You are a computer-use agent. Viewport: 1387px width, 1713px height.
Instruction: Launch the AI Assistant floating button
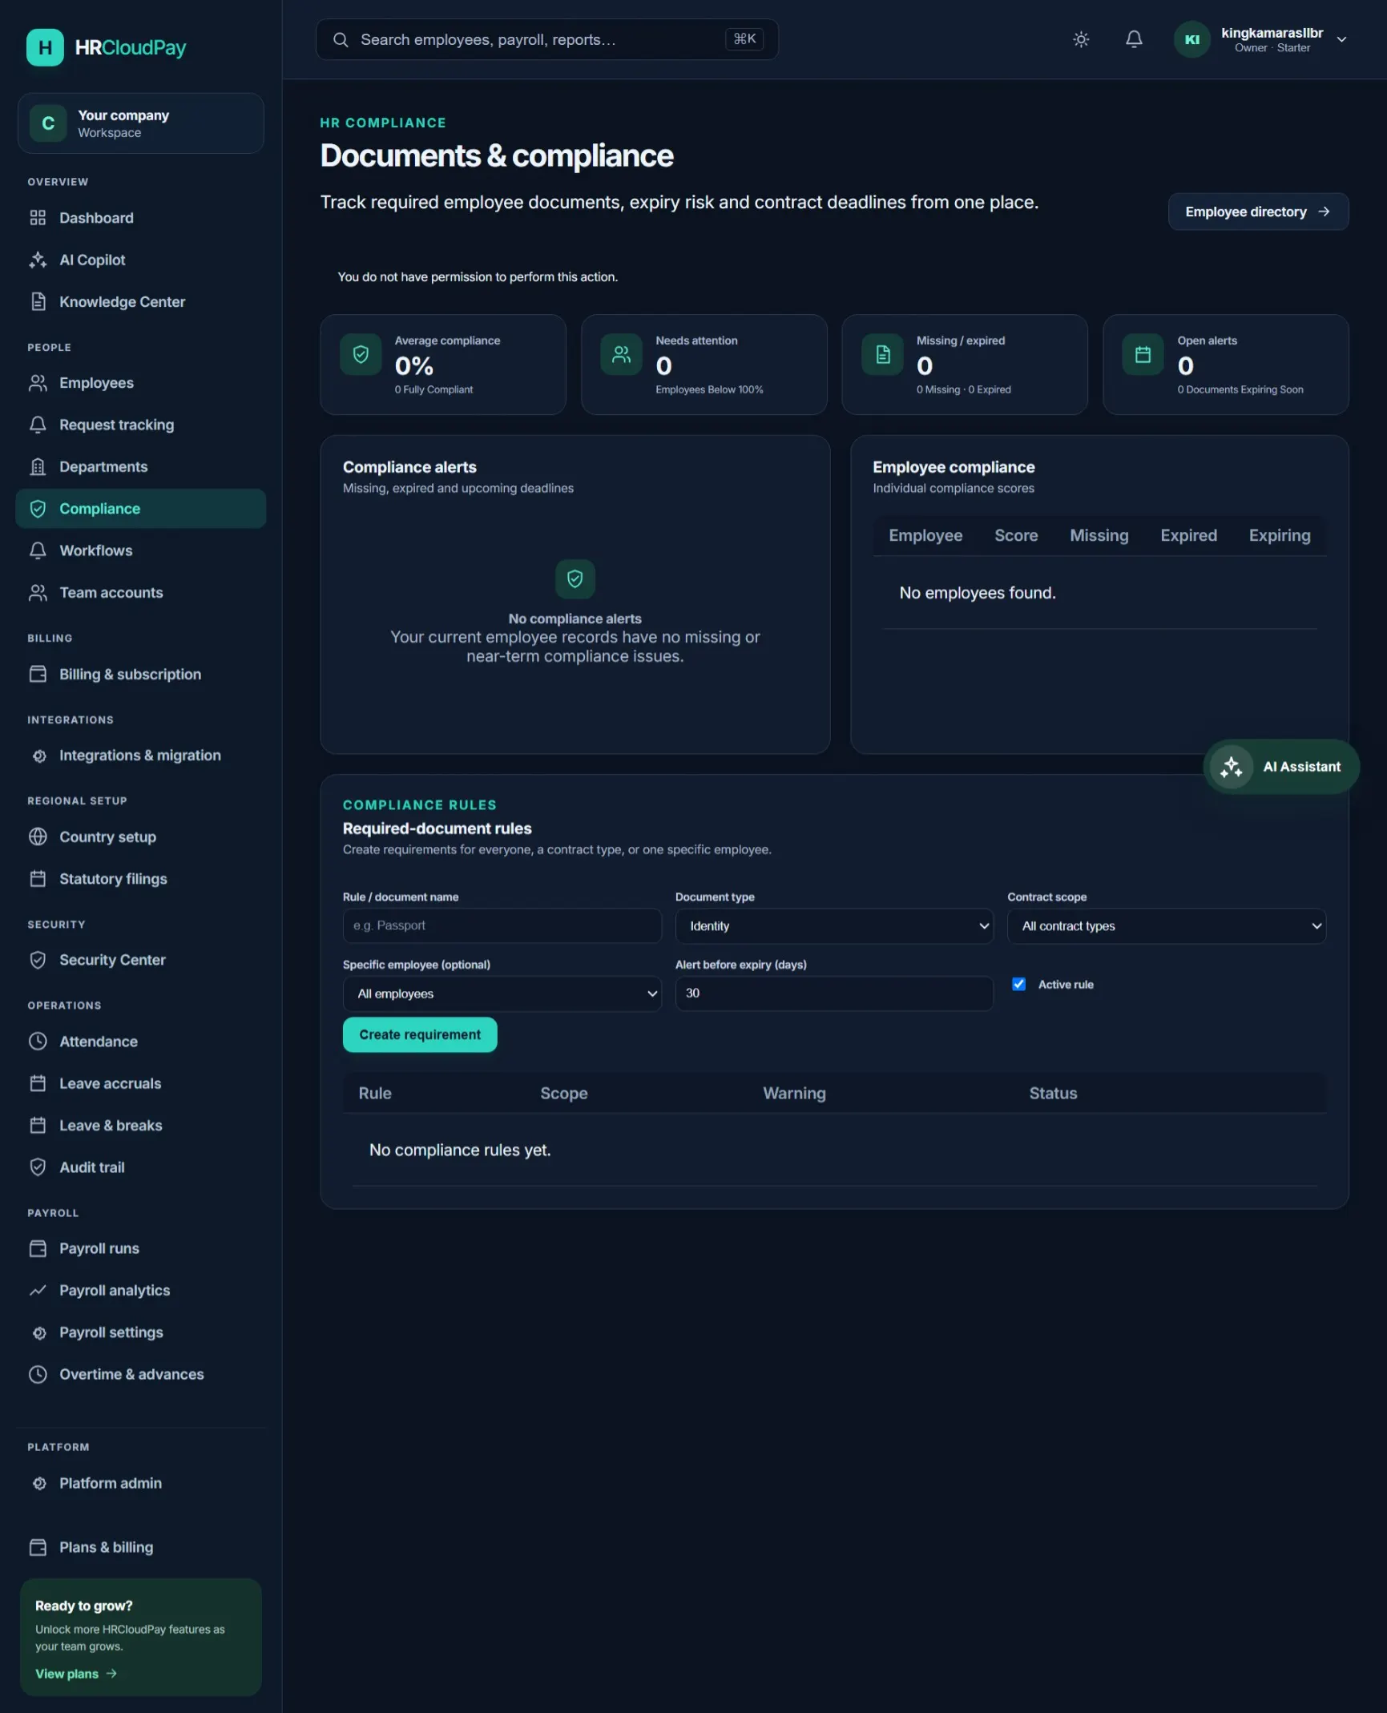(x=1281, y=767)
